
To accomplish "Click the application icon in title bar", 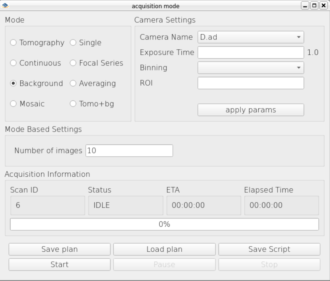I will (x=5, y=6).
